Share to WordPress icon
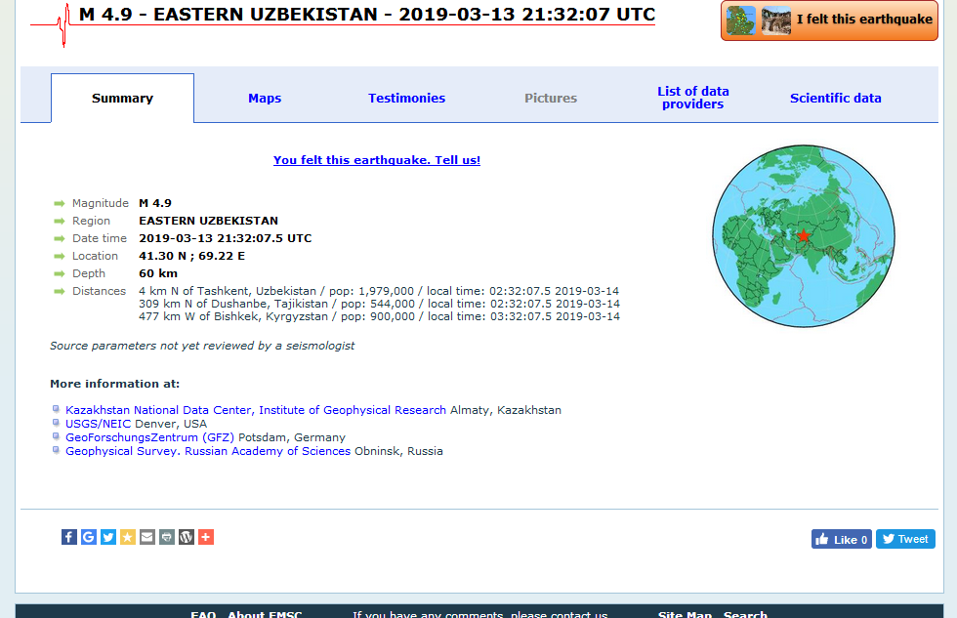Screen dimensions: 957x618 [x=187, y=537]
